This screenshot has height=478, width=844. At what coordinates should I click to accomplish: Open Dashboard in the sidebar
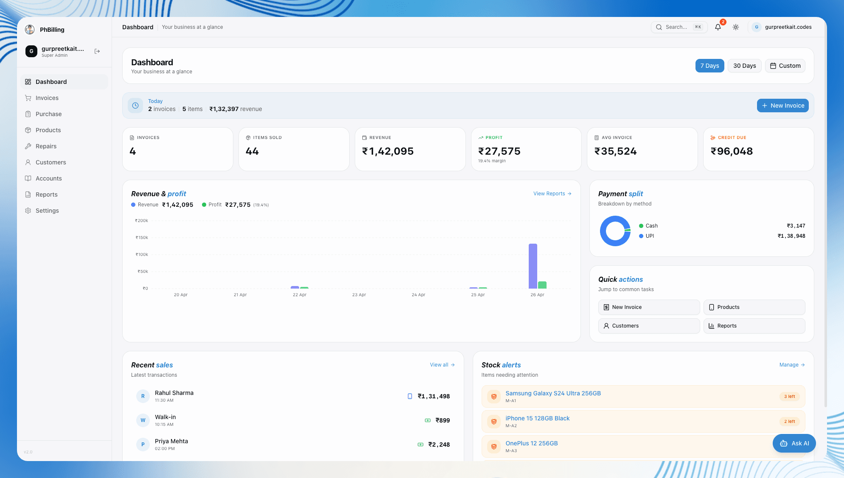64,82
